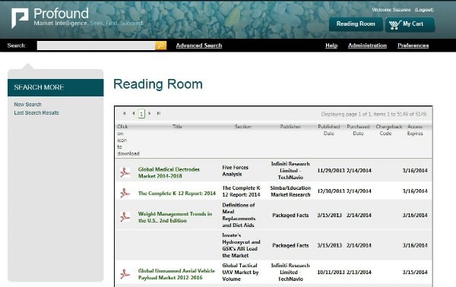This screenshot has width=456, height=287.
Task: Sort by Chargeback Code column header
Action: point(388,130)
